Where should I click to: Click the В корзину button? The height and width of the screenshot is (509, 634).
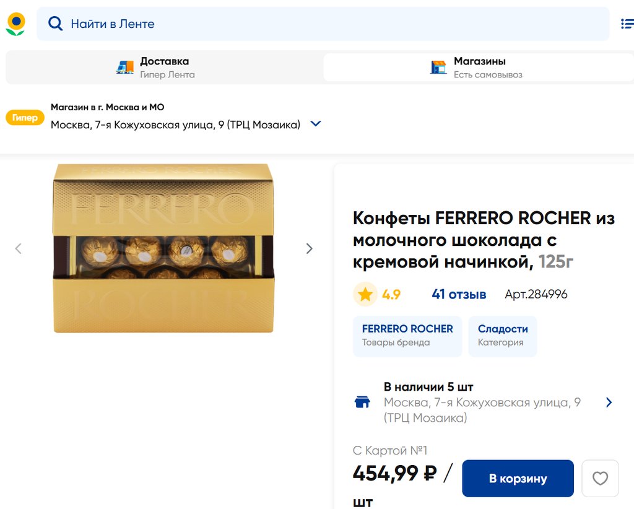coord(518,478)
